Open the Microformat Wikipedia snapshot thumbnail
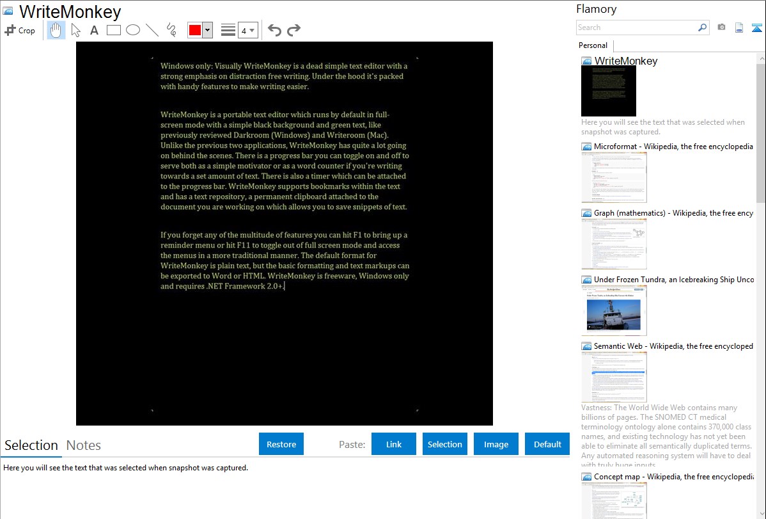This screenshot has width=766, height=519. point(614,177)
